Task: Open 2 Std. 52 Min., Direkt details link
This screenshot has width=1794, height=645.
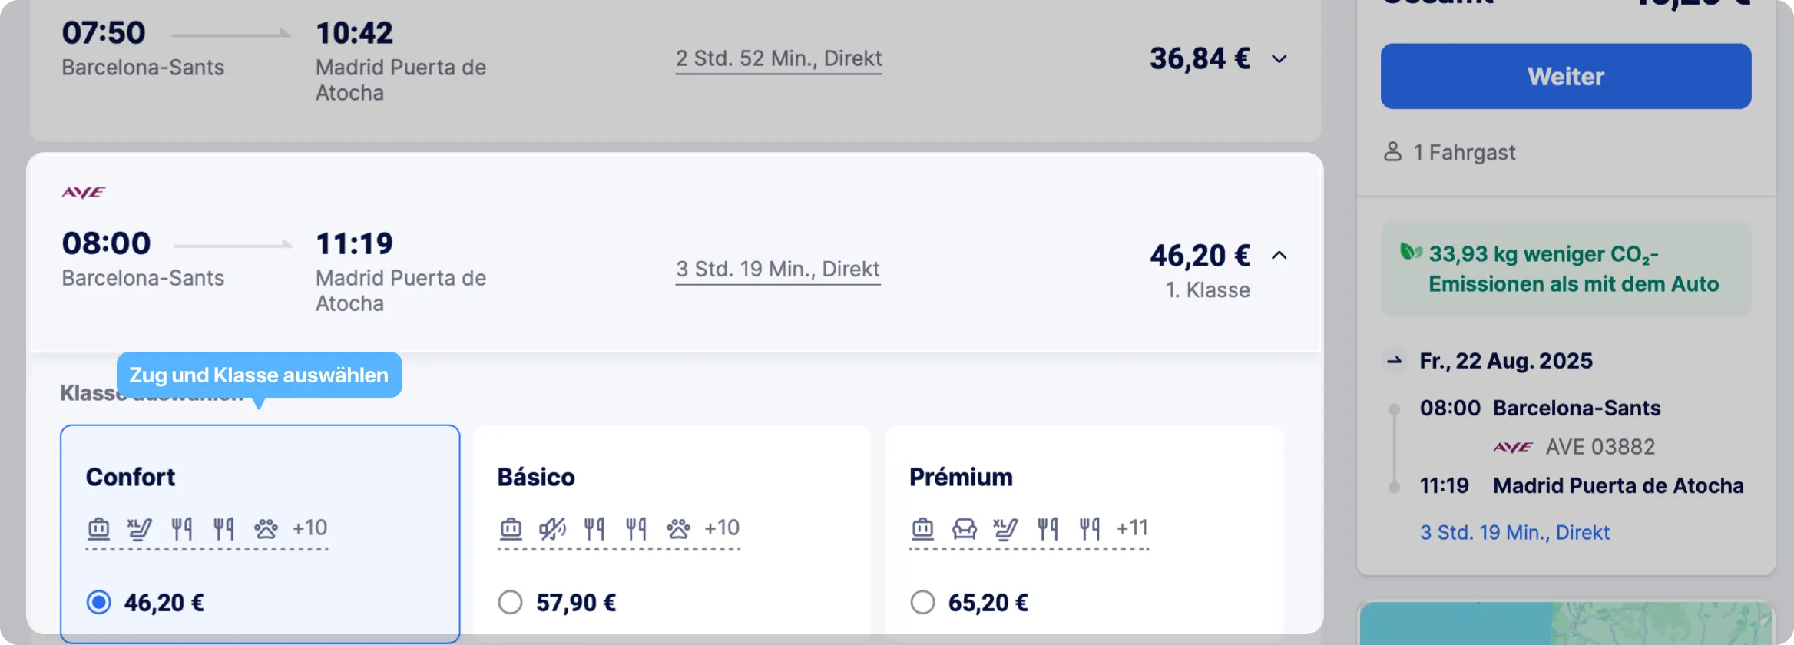Action: click(779, 59)
